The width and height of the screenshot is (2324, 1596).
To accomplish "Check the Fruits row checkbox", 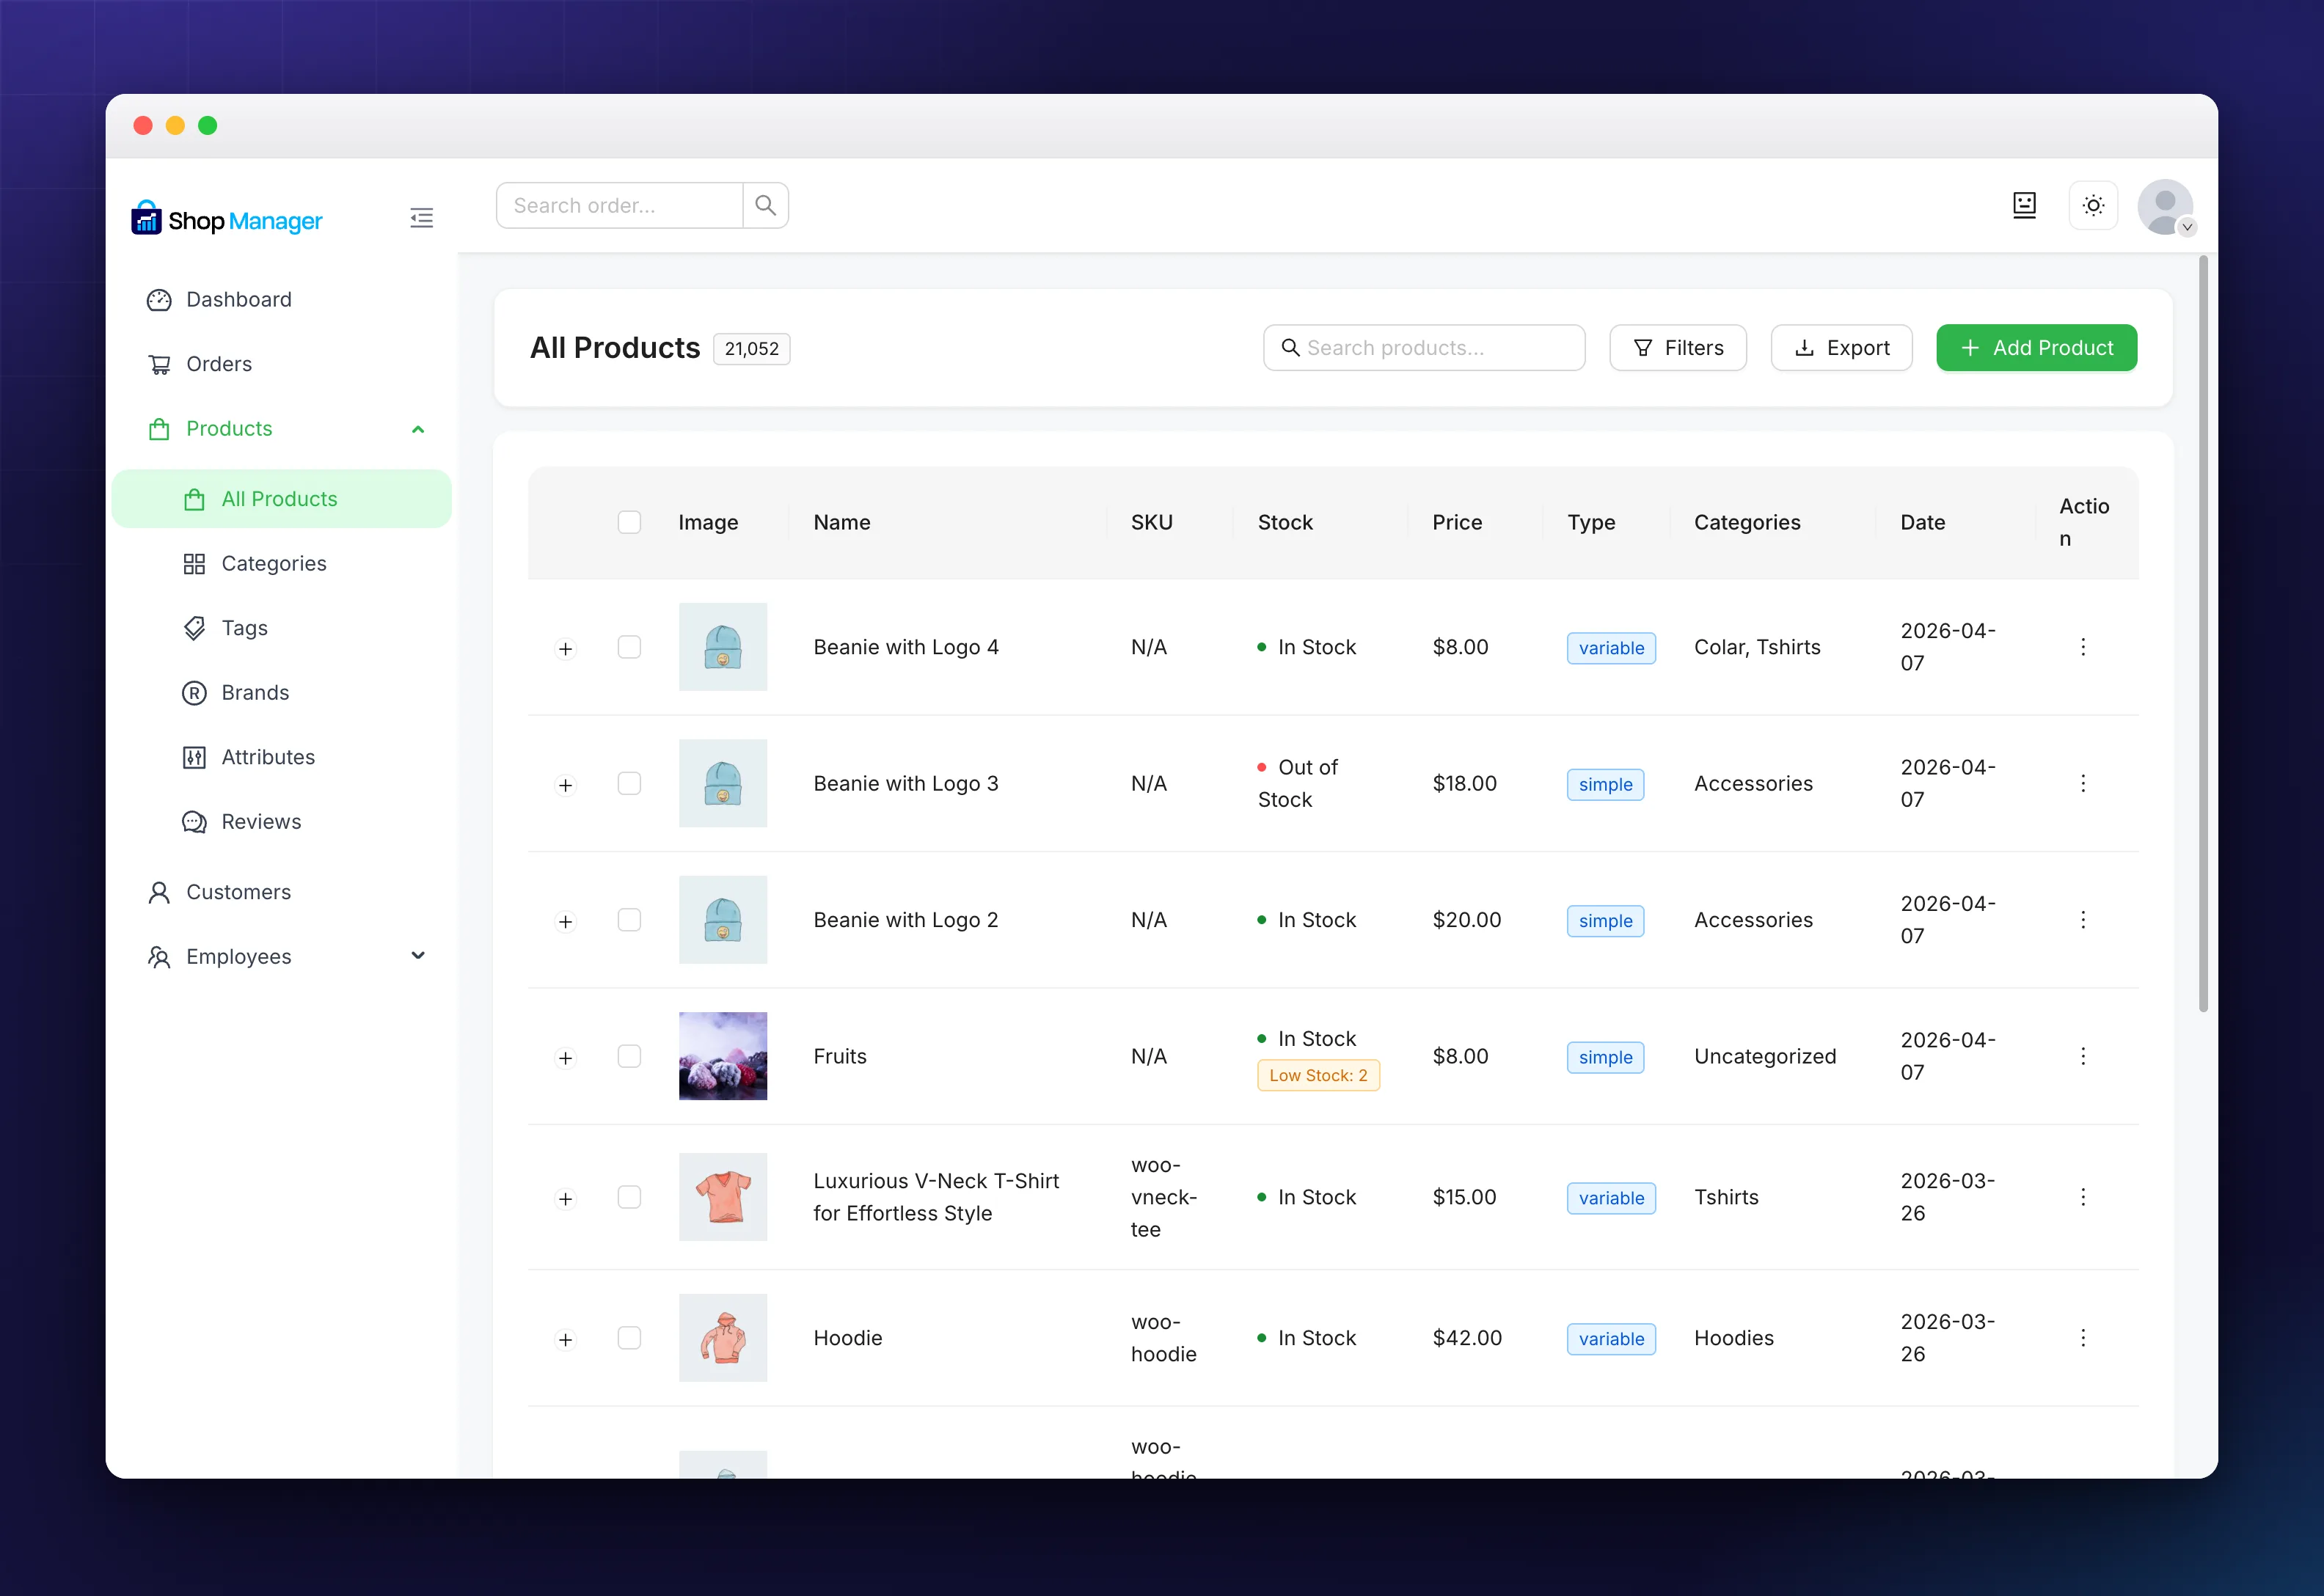I will [629, 1057].
